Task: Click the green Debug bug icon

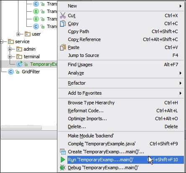Action: pyautogui.click(x=63, y=168)
